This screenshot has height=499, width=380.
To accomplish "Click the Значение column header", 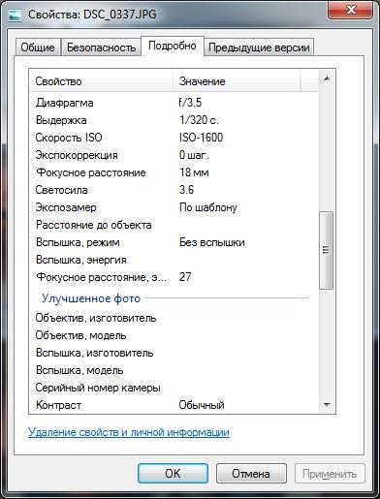I will coord(237,81).
